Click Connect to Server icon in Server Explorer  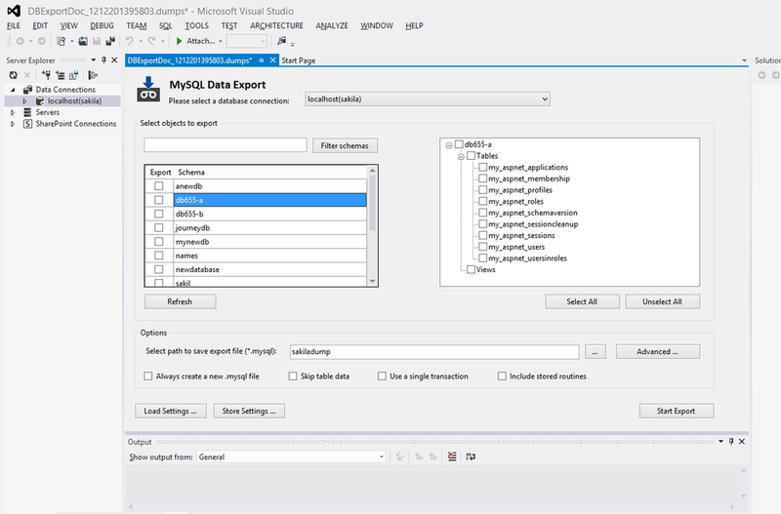click(x=60, y=75)
